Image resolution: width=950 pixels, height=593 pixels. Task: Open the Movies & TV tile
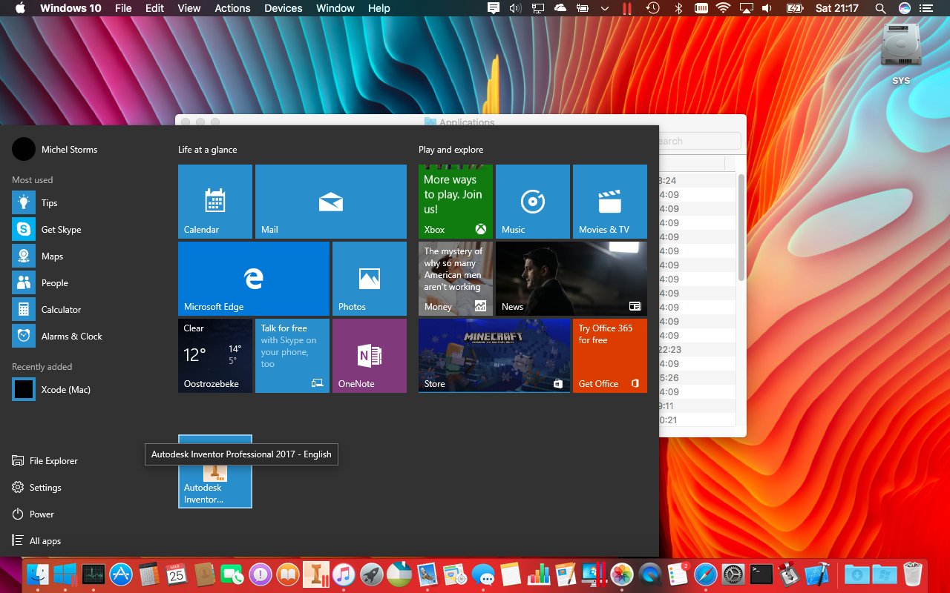click(610, 202)
